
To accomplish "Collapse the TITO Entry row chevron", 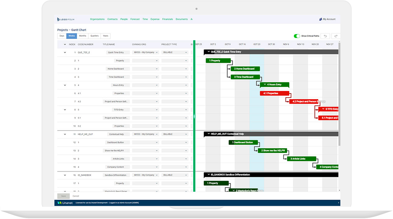I will click(x=64, y=109).
